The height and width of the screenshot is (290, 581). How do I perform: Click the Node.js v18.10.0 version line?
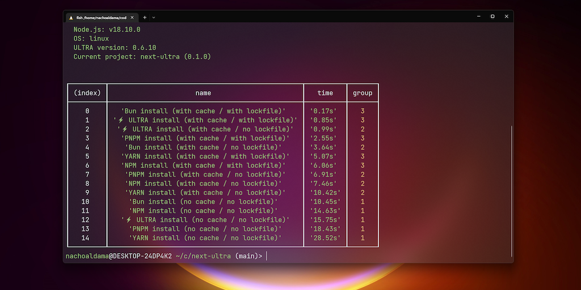pyautogui.click(x=107, y=29)
